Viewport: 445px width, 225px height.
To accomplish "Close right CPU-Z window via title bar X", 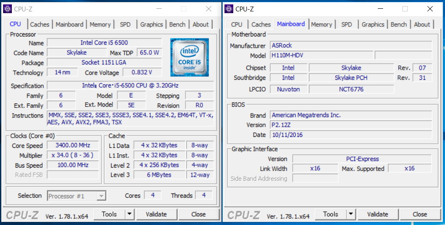I will 430,9.
